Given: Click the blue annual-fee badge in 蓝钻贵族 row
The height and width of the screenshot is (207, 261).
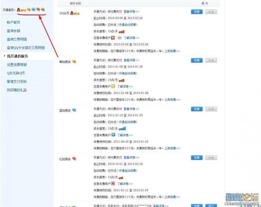Looking at the screenshot, I should [x=113, y=135].
